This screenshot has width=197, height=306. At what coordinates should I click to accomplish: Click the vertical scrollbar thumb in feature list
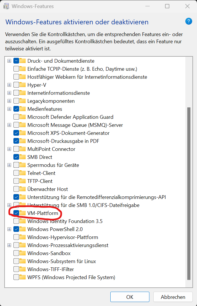189,194
